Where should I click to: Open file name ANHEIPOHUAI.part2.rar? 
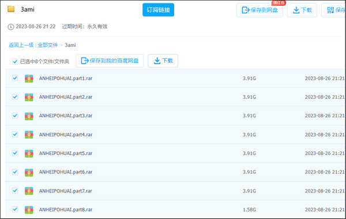tap(66, 97)
